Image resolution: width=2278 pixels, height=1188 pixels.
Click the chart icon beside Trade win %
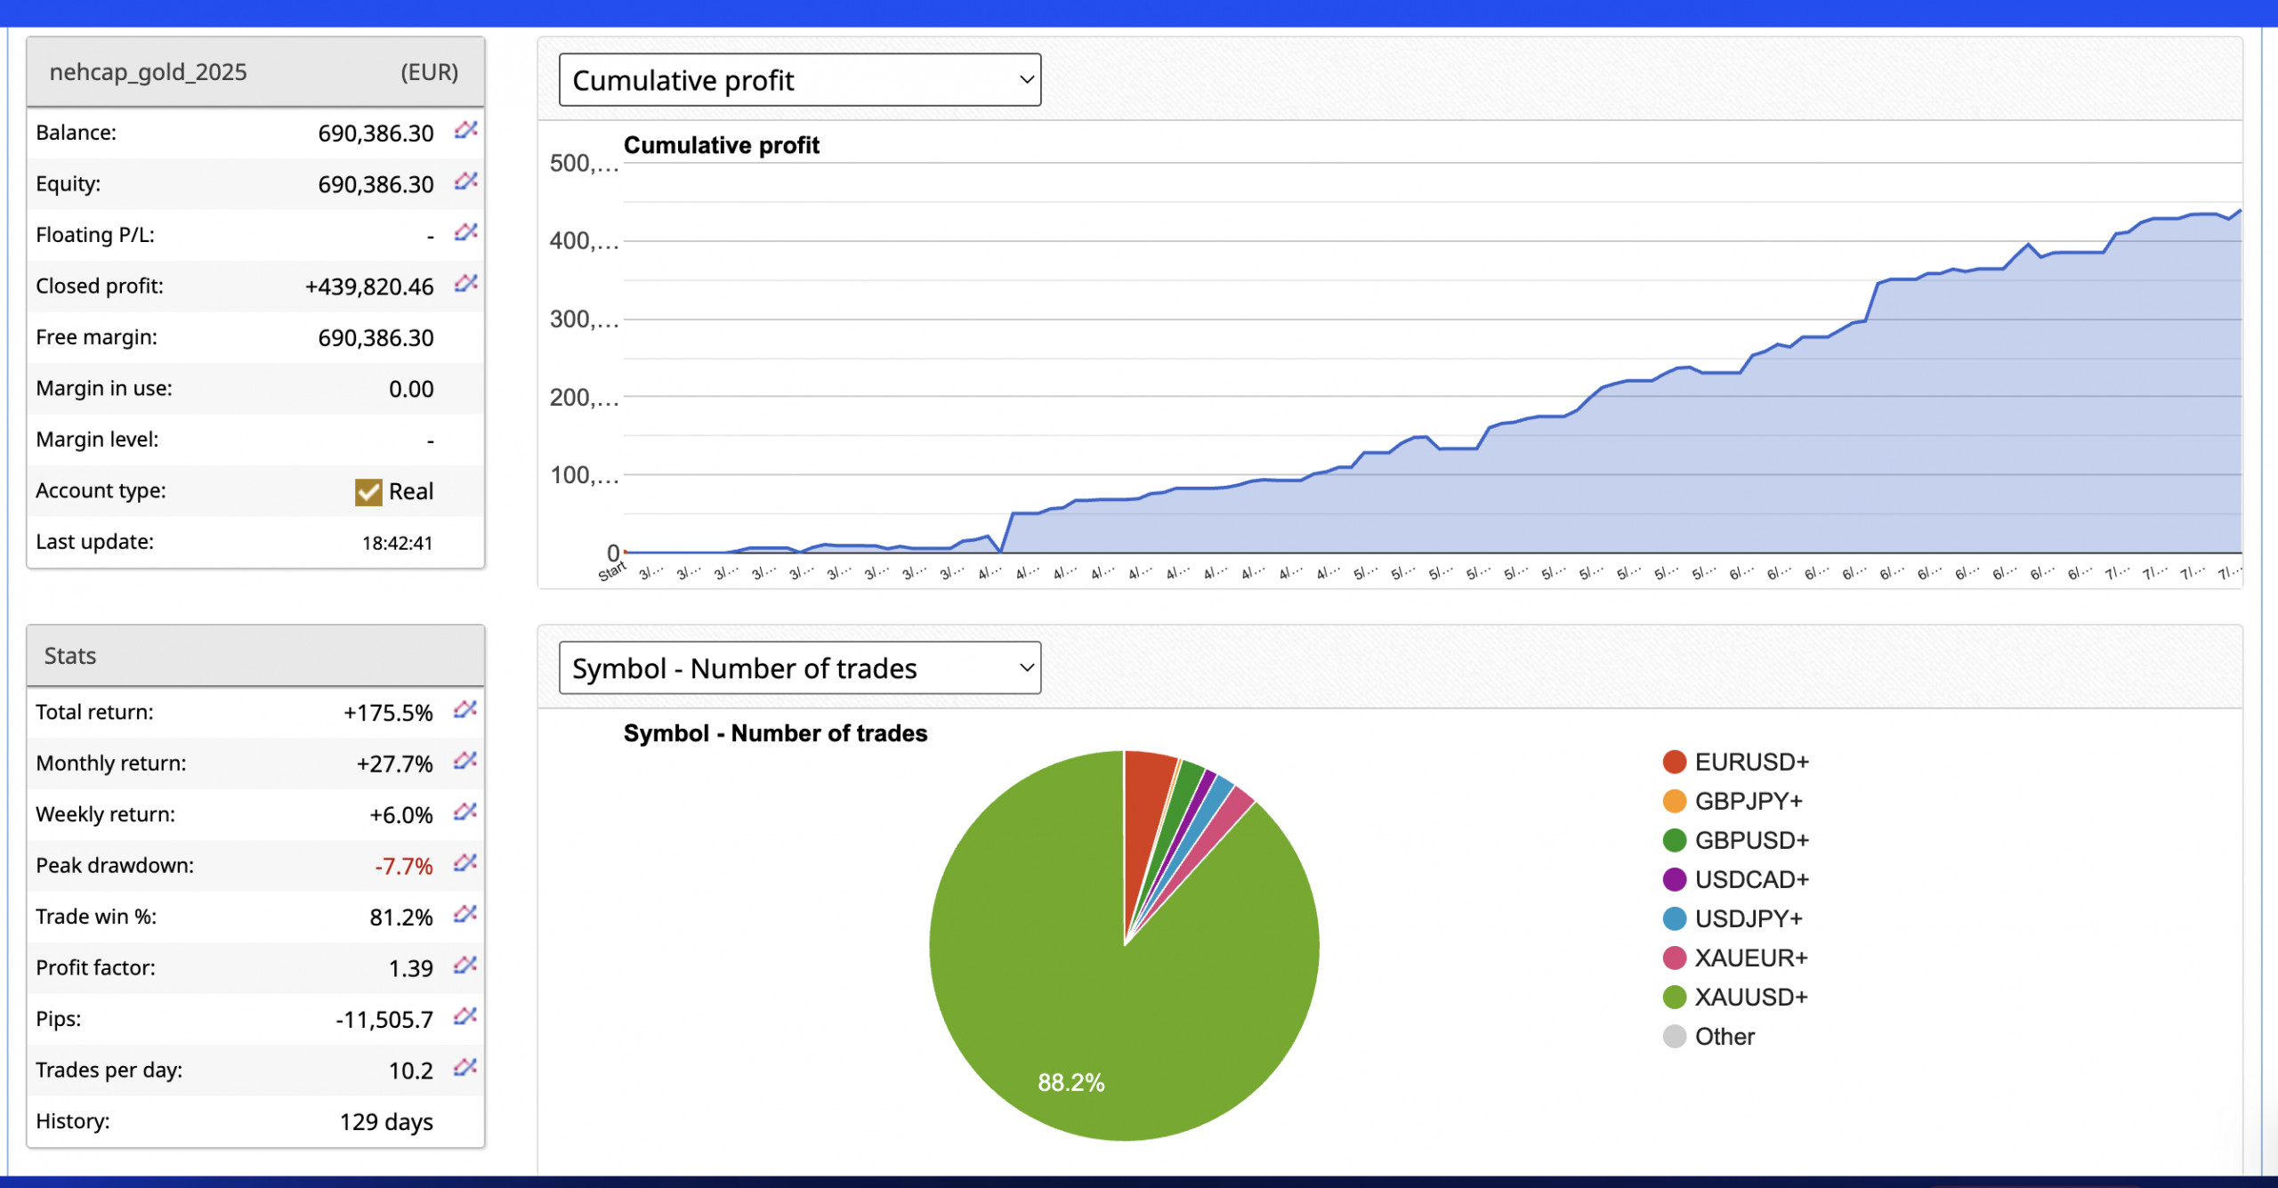(x=464, y=915)
